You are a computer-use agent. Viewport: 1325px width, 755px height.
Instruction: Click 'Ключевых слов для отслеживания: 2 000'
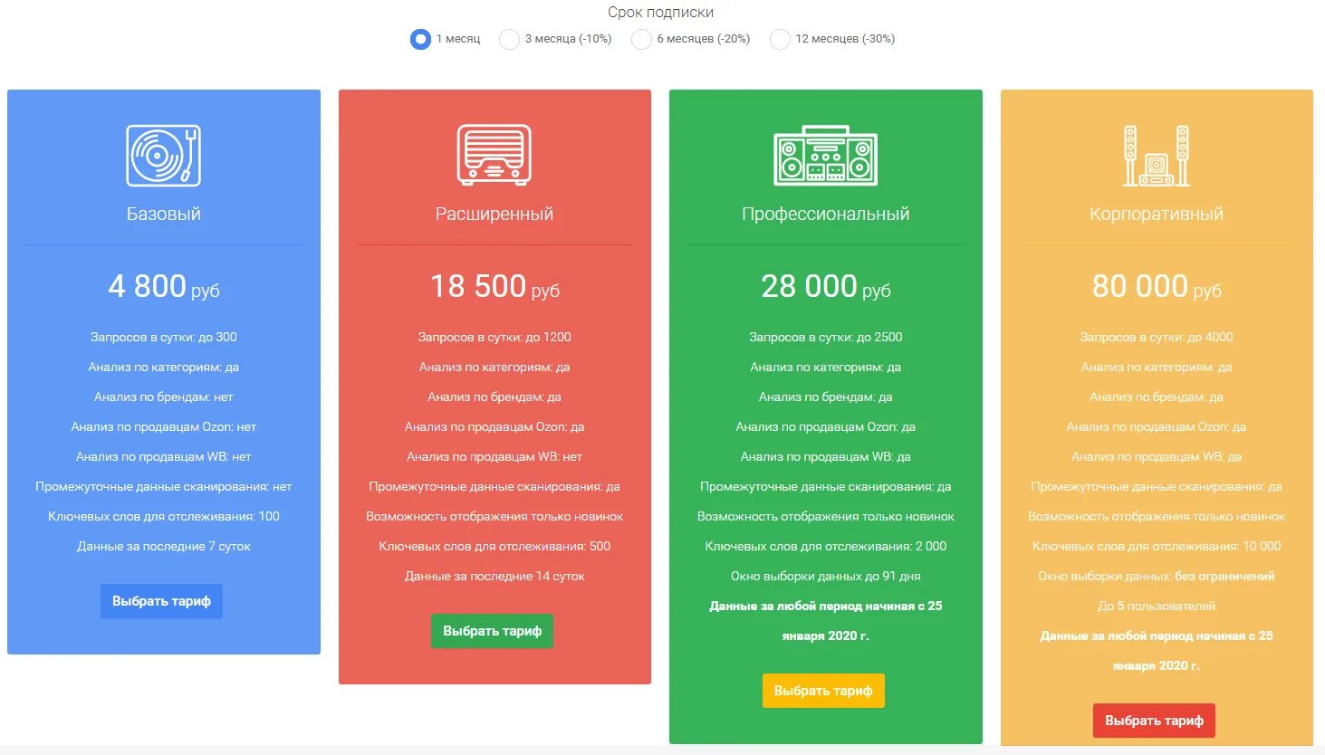pyautogui.click(x=826, y=546)
